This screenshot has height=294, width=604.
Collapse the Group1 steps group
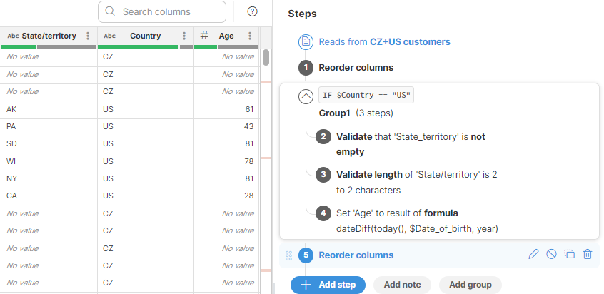[x=305, y=96]
